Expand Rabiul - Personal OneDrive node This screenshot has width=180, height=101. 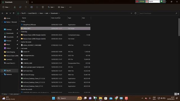coord(2,22)
